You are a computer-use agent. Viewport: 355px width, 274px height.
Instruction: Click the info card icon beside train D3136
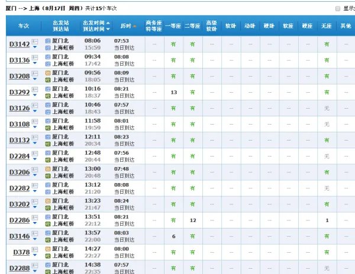point(35,57)
